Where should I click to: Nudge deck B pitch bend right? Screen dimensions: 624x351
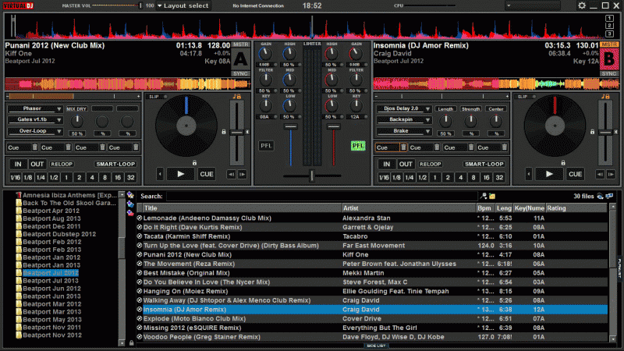point(611,174)
